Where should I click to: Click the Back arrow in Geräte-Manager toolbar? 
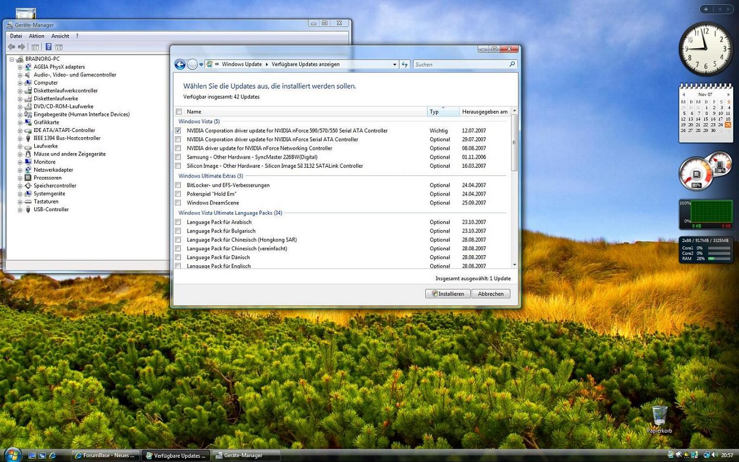tap(11, 47)
